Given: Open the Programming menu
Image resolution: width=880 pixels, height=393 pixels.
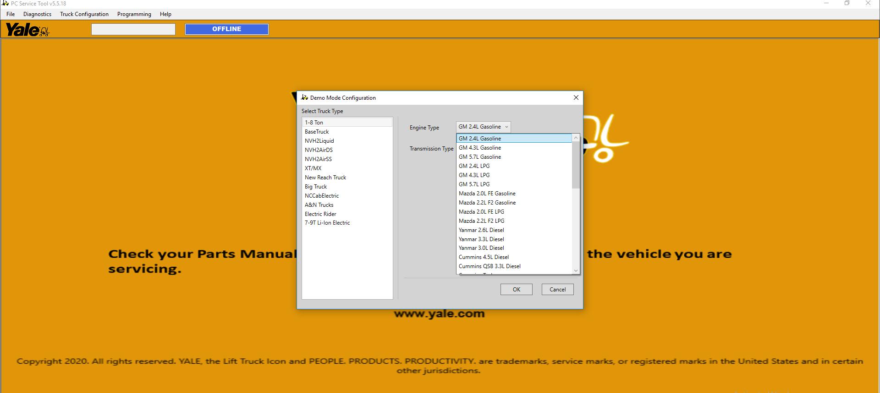Looking at the screenshot, I should (x=134, y=14).
